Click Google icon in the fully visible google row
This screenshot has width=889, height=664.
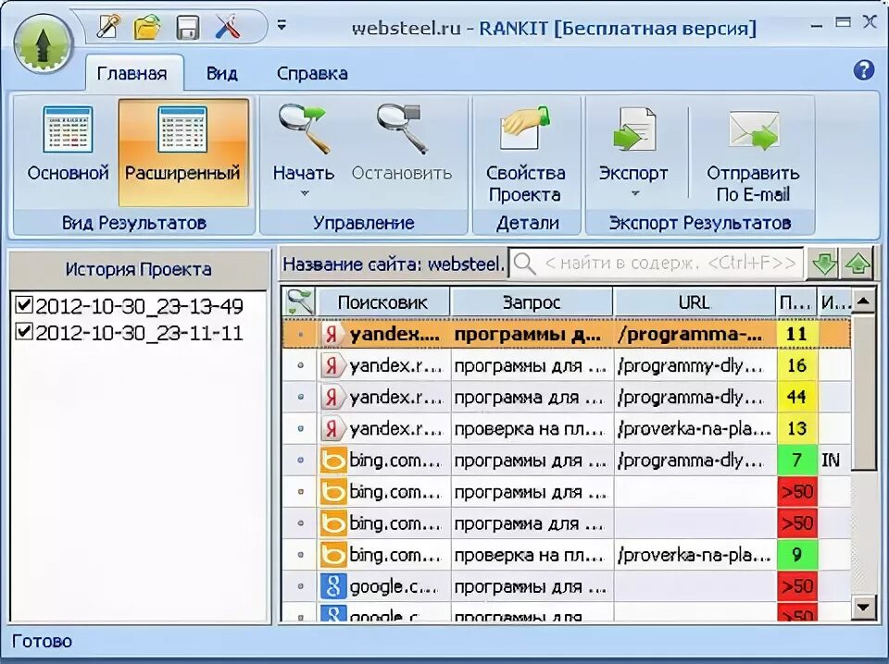click(332, 586)
